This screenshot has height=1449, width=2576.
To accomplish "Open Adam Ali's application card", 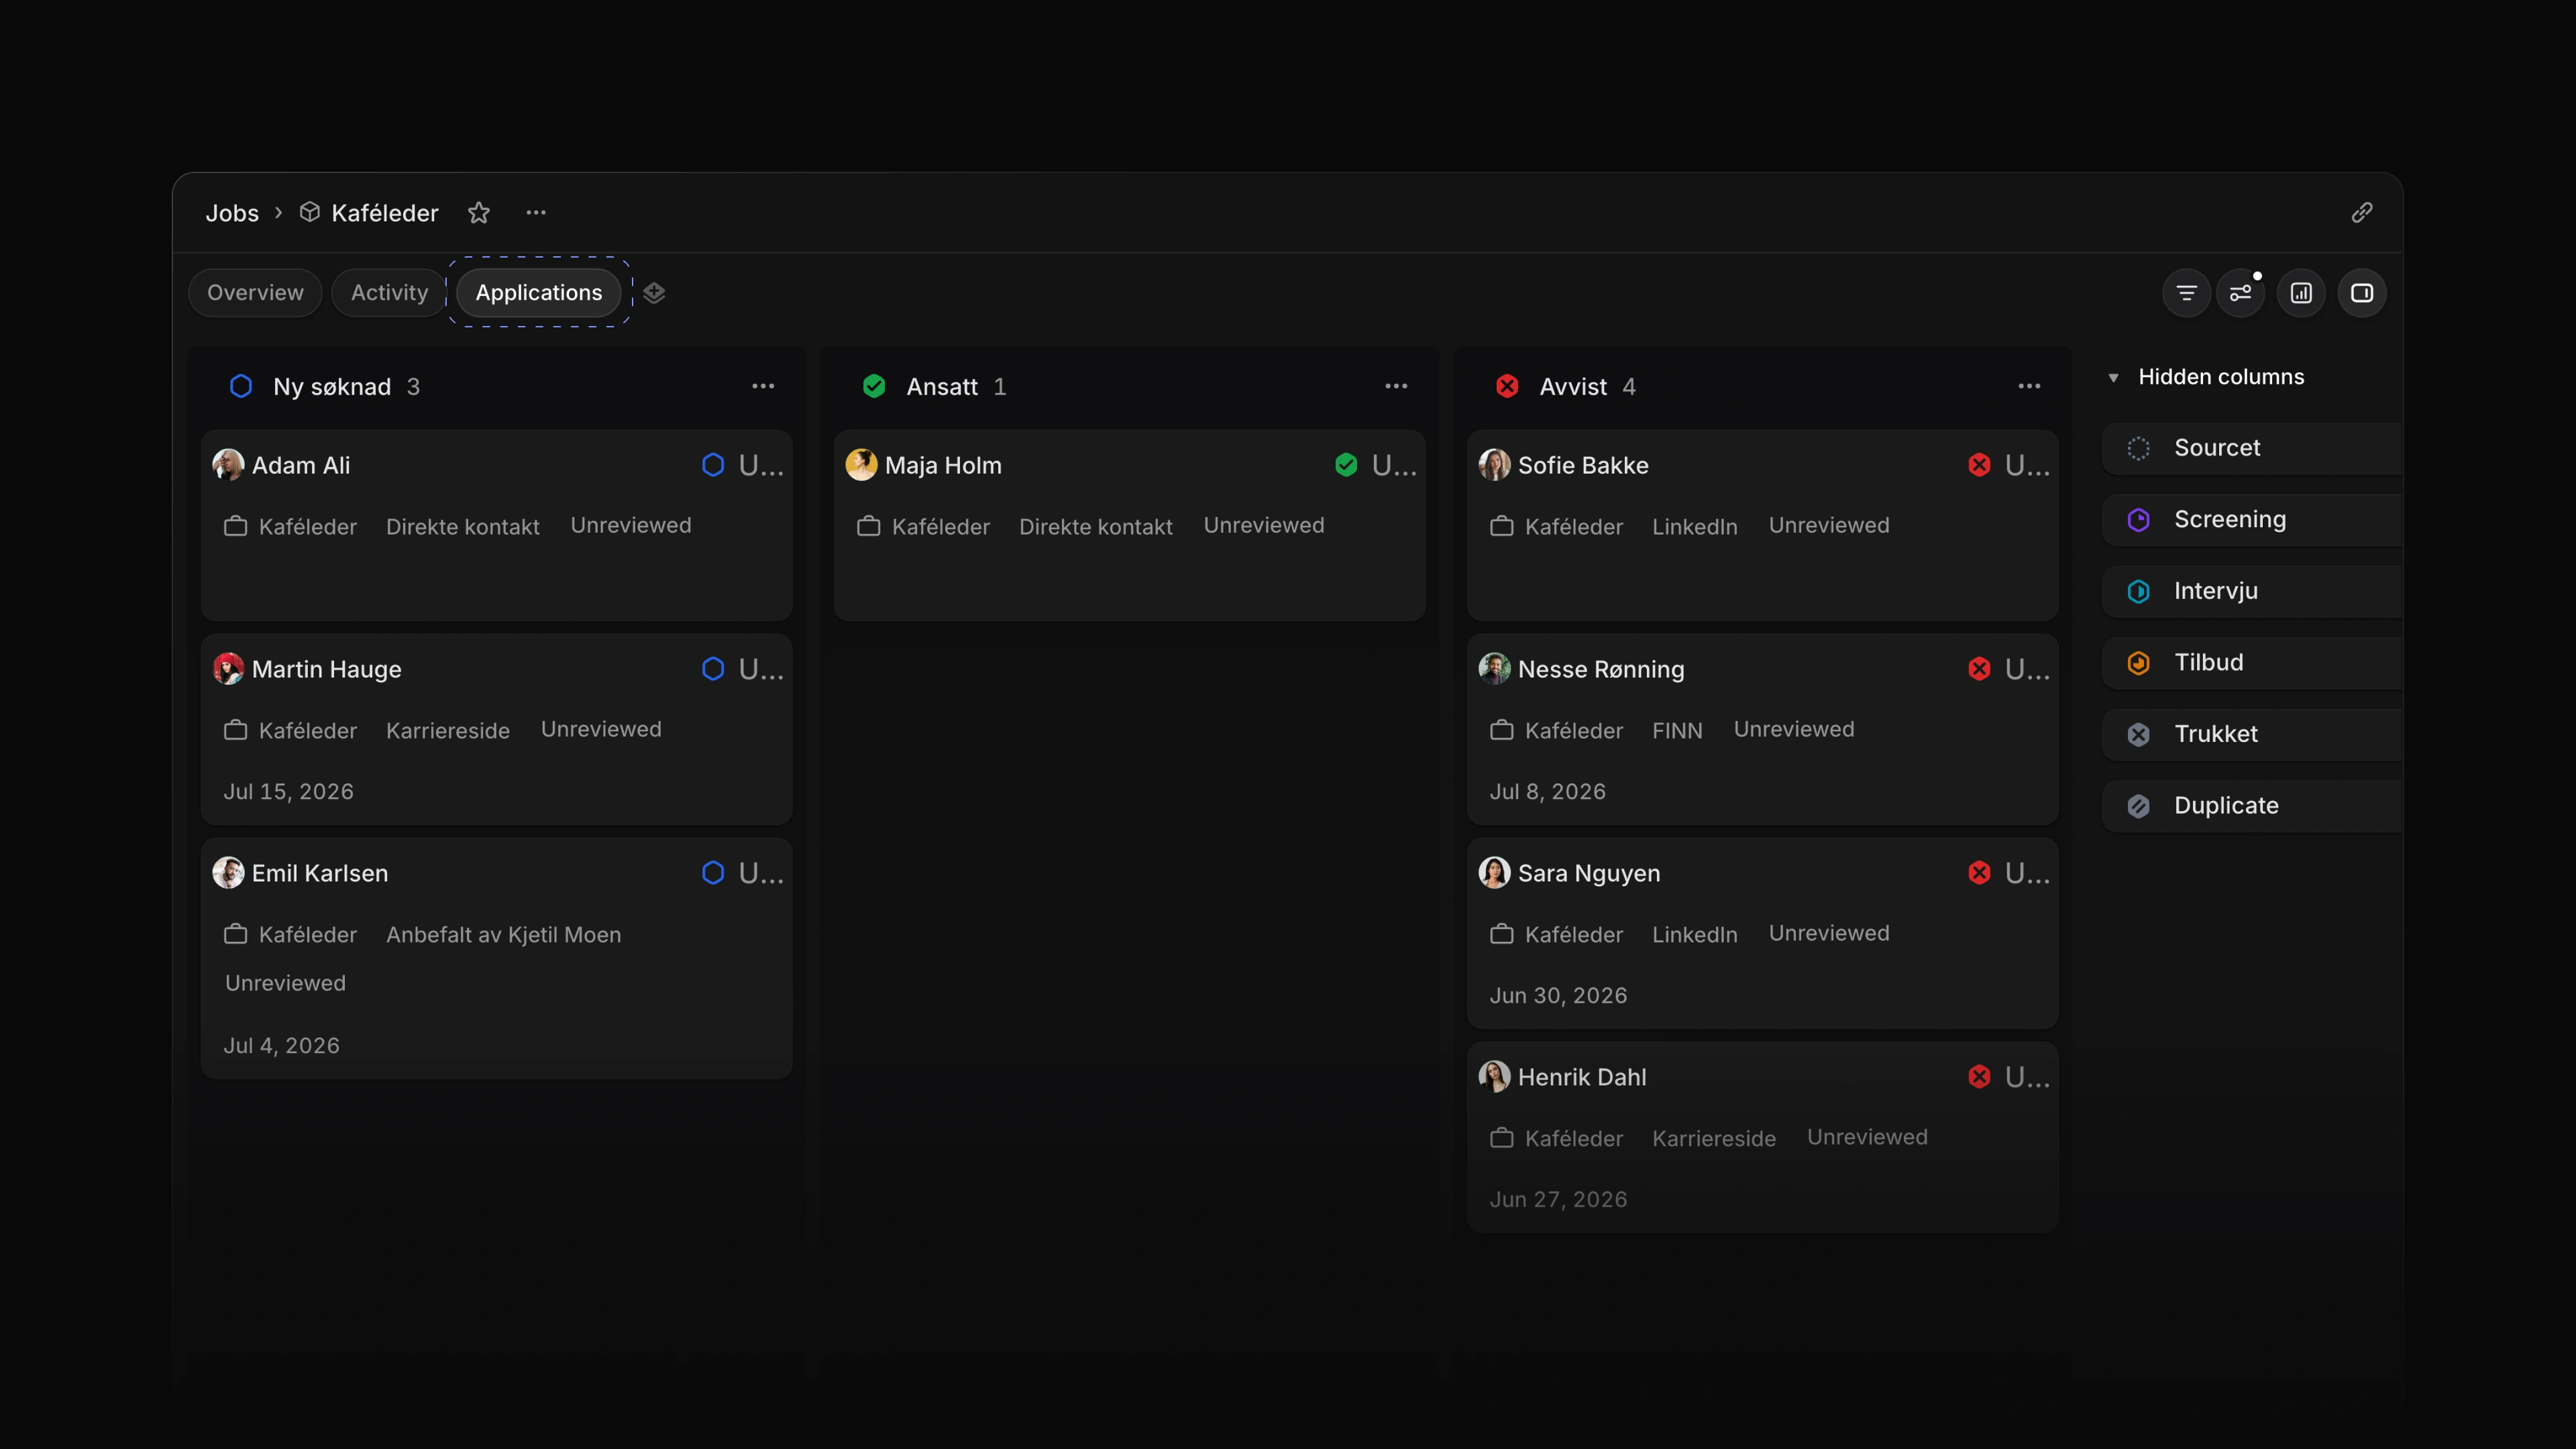I will click(497, 526).
